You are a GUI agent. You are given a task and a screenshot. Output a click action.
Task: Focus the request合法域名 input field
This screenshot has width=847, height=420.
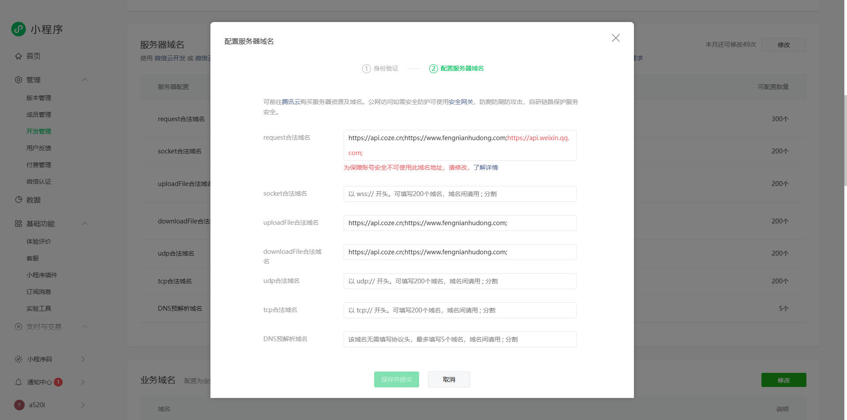460,145
